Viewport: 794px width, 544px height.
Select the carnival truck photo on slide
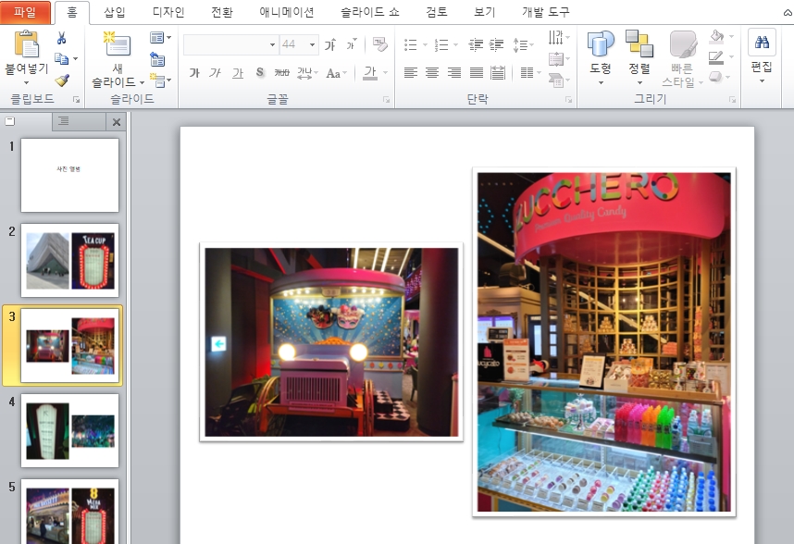(x=331, y=342)
